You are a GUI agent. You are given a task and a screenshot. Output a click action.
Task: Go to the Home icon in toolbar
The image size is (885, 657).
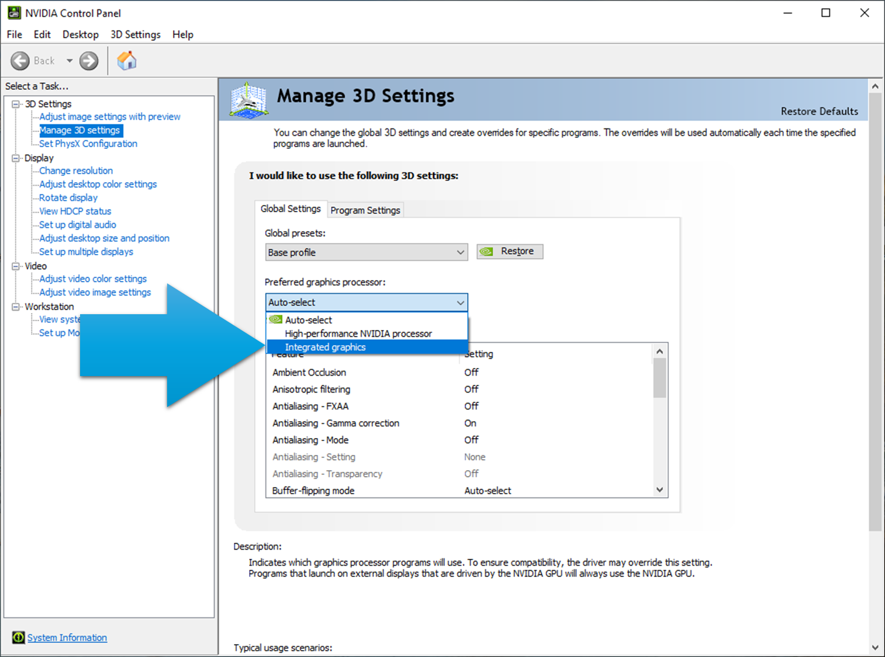click(x=126, y=61)
